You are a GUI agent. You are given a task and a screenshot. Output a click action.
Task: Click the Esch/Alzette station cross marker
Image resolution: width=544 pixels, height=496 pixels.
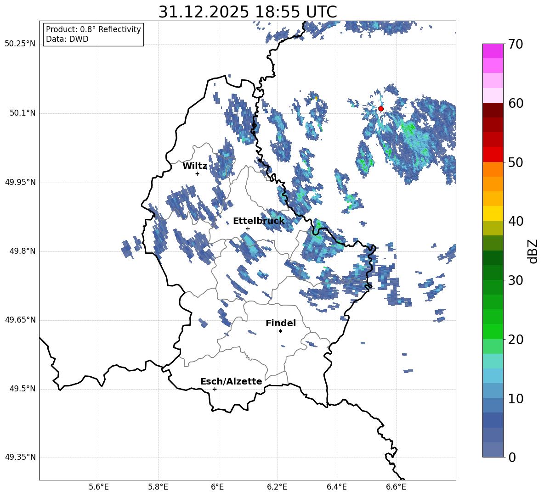215,389
